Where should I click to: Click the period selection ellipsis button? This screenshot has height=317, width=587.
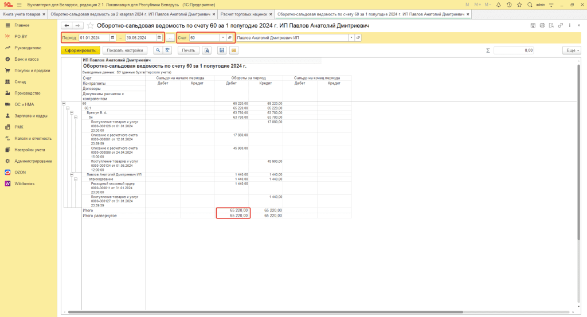170,38
